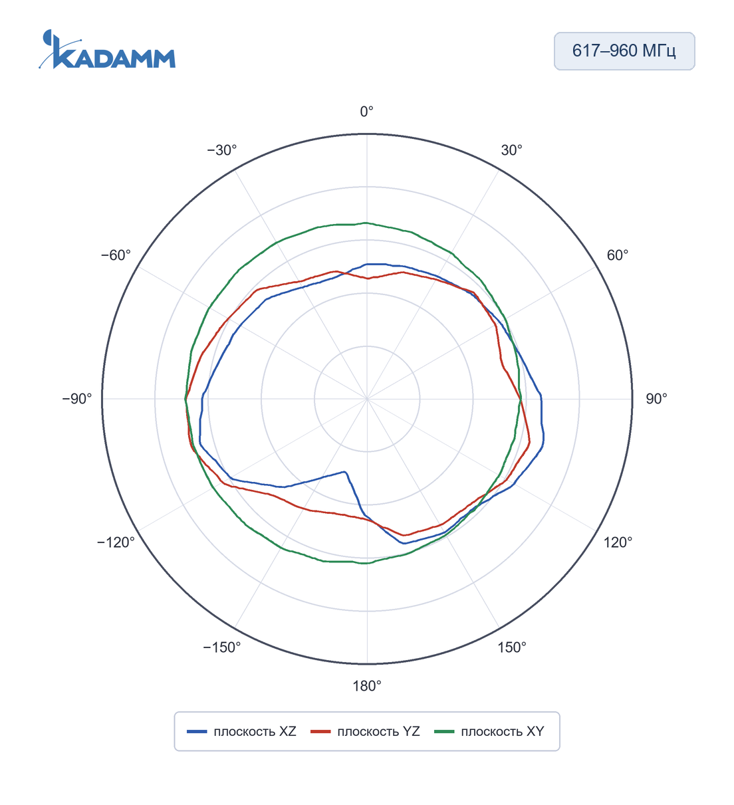Click the KADAMM logo
The width and height of the screenshot is (734, 805).
(107, 50)
